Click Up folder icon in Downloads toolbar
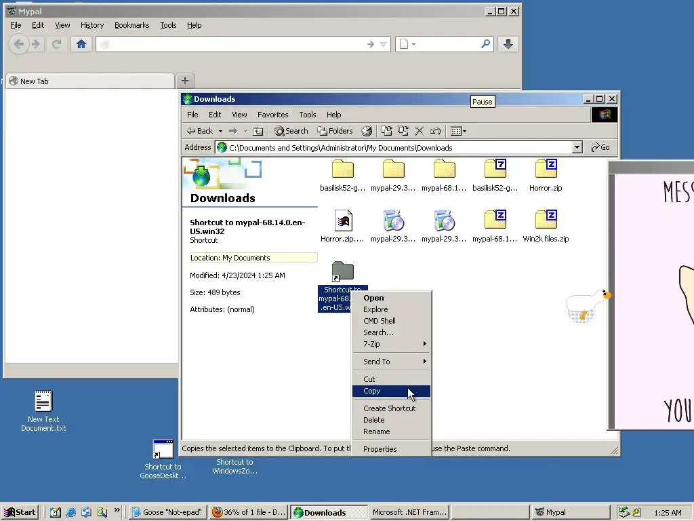This screenshot has width=694, height=521. pyautogui.click(x=258, y=131)
